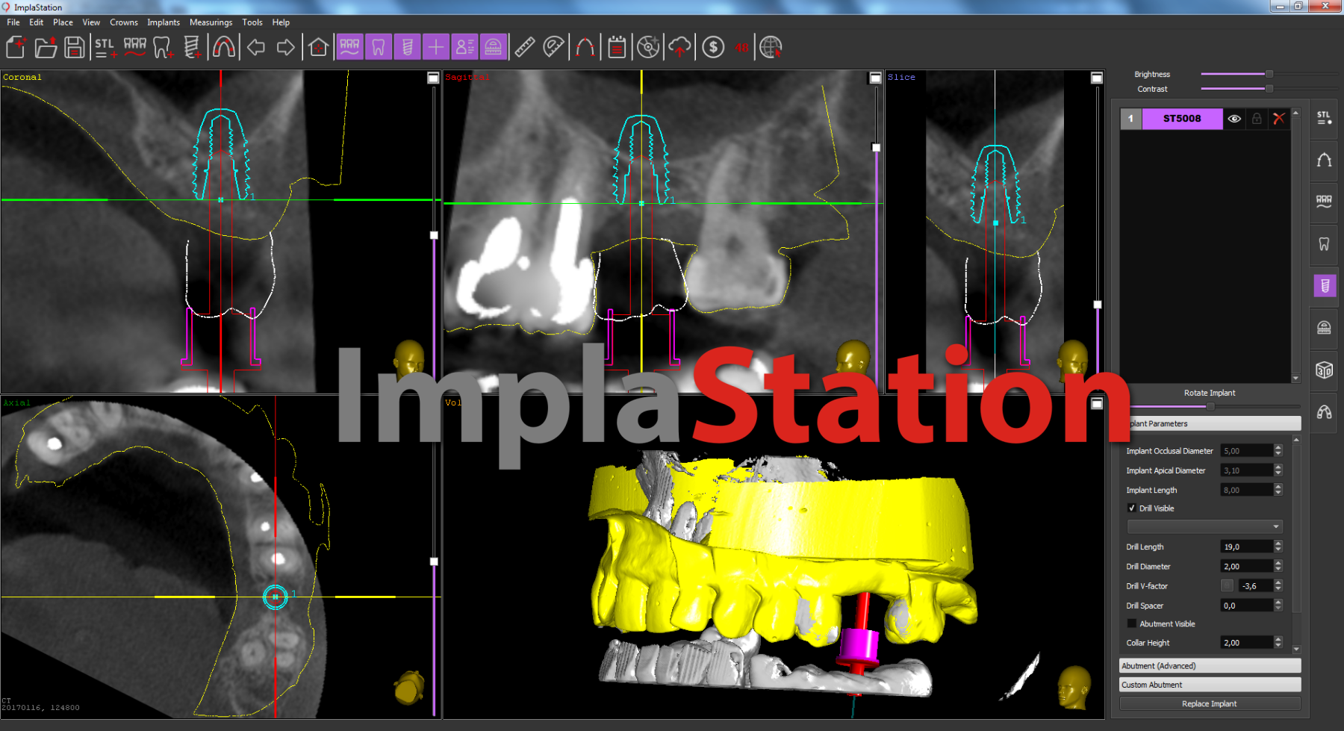This screenshot has width=1344, height=731.
Task: Reset views with the home icon
Action: [x=318, y=47]
